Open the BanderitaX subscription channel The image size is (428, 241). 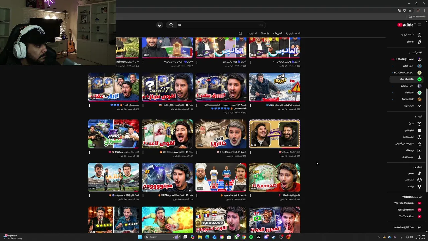click(408, 99)
